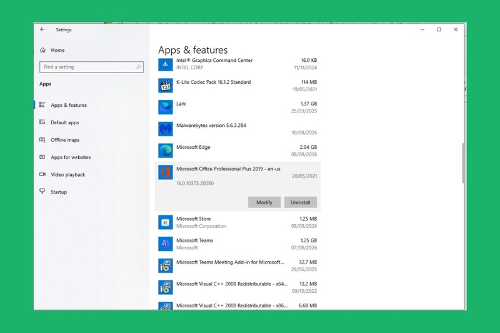The height and width of the screenshot is (333, 500).
Task: Minimize the Settings window
Action: [422, 29]
